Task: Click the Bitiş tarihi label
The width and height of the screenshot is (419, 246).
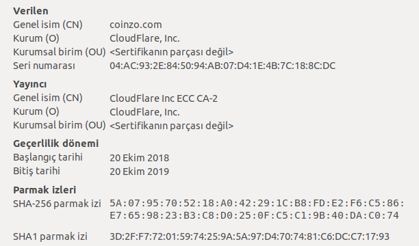Action: [36, 171]
